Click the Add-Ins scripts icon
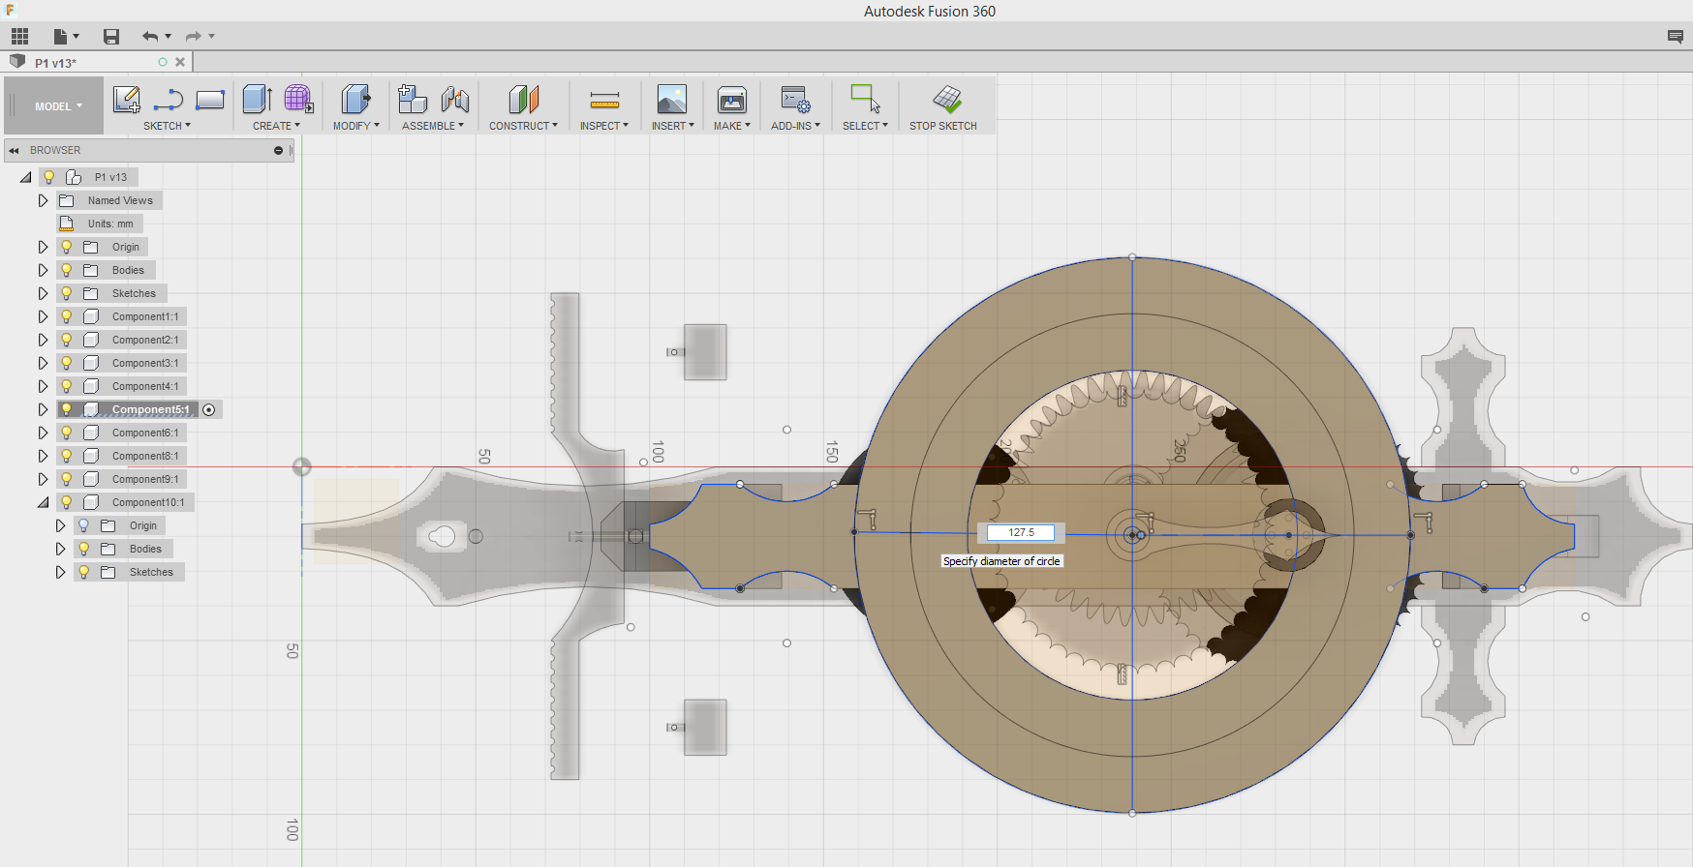 point(795,99)
